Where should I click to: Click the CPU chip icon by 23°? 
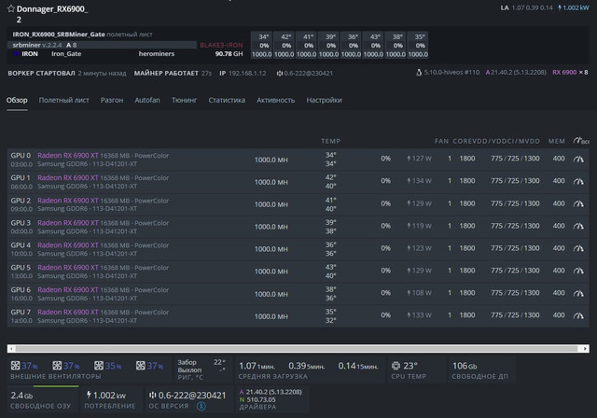tap(396, 366)
